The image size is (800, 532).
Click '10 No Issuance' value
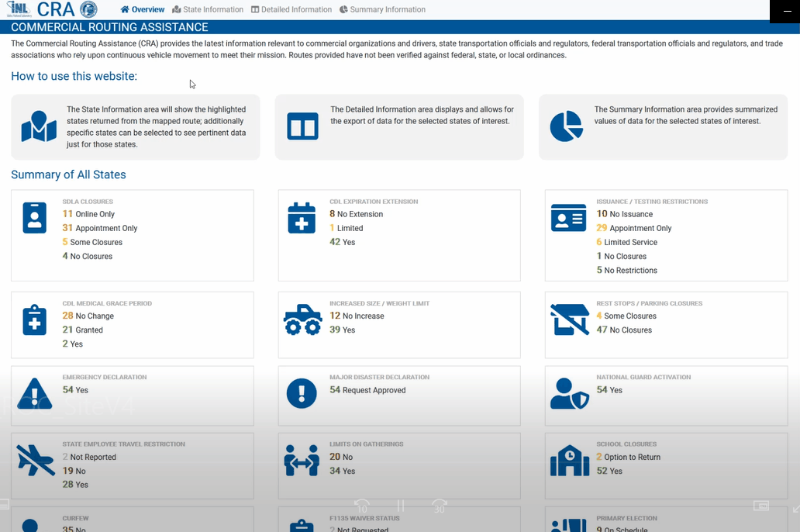pyautogui.click(x=625, y=214)
